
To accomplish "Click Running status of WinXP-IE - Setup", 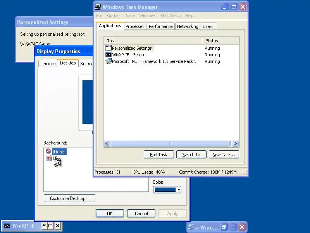I will (212, 55).
